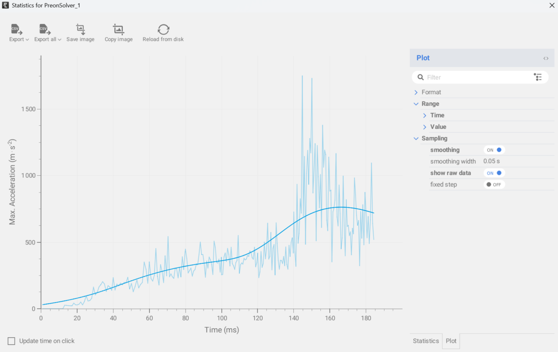Click into the Filter input field

pyautogui.click(x=479, y=77)
